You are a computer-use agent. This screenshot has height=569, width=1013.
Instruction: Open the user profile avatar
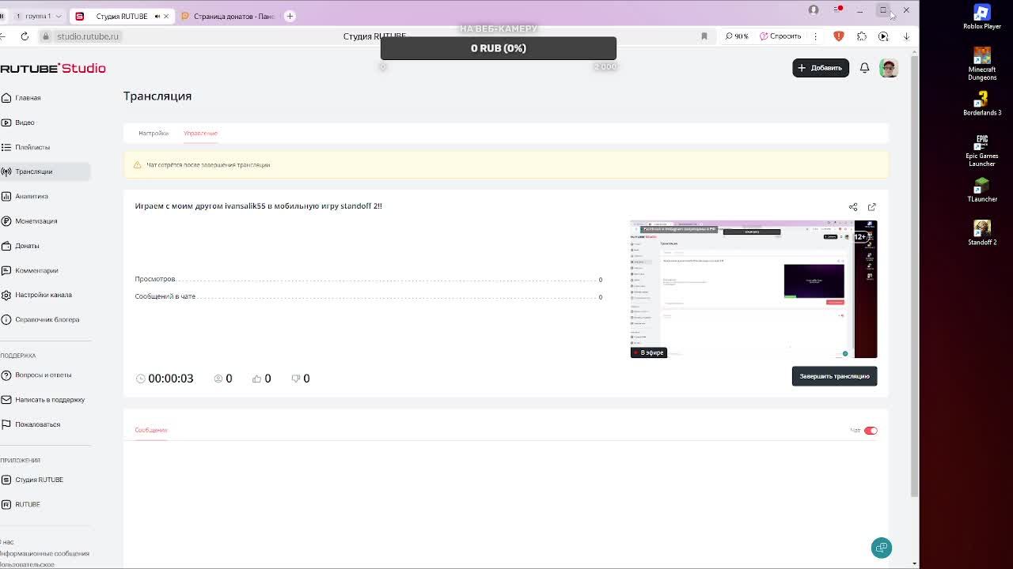click(x=889, y=68)
